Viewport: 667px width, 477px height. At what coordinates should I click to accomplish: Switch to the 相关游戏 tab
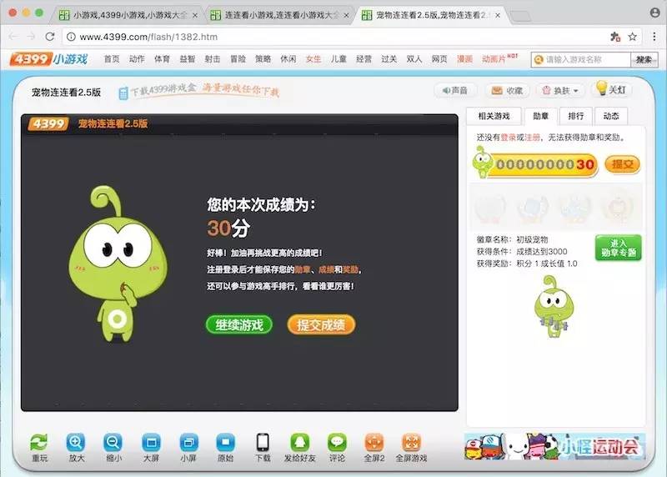[x=494, y=116]
